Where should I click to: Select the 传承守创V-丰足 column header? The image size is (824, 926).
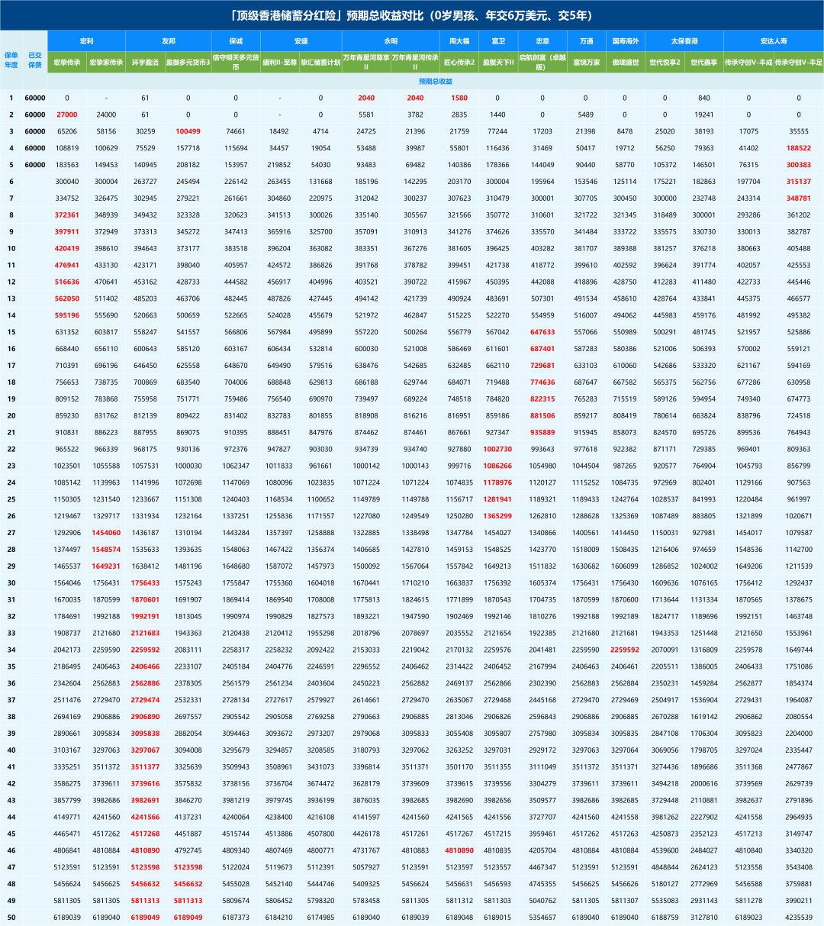click(x=798, y=62)
